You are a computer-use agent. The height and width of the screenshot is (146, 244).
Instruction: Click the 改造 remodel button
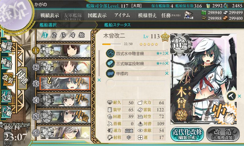tap(223, 134)
